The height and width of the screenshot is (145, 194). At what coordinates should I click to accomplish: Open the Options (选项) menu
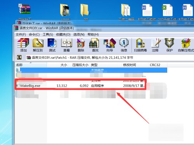point(79,35)
